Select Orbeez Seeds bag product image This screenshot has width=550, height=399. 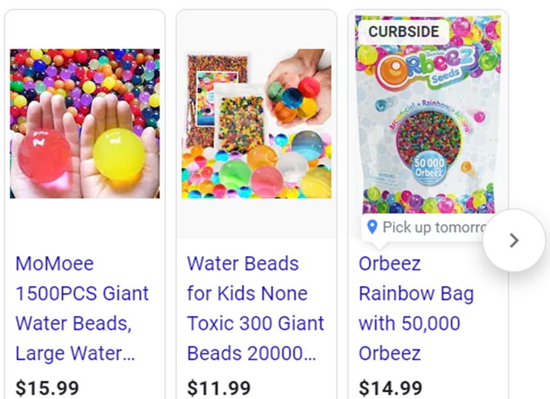click(428, 114)
